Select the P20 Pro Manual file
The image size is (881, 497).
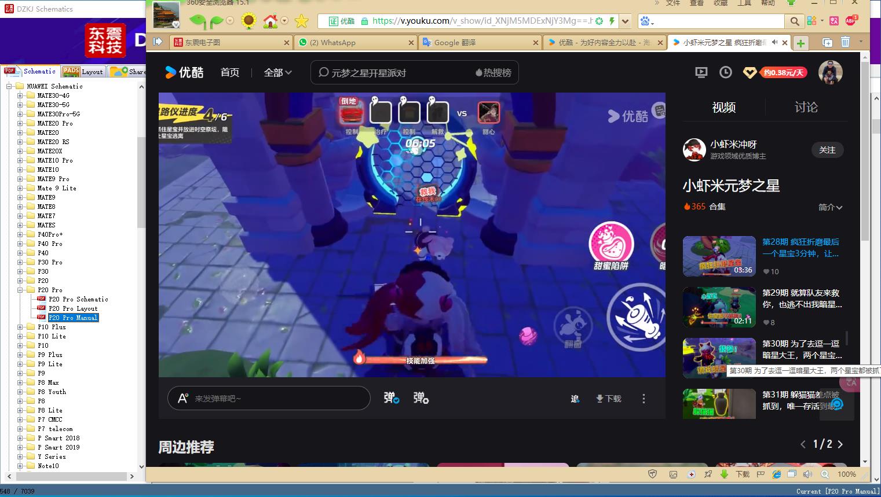click(73, 318)
